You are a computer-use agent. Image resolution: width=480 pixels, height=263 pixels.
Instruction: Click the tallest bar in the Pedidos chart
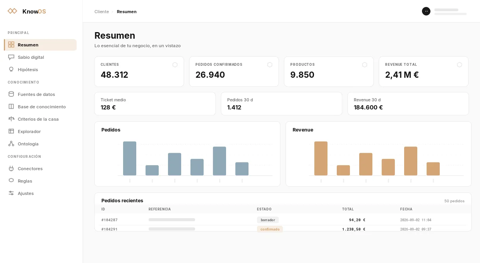[x=130, y=159]
